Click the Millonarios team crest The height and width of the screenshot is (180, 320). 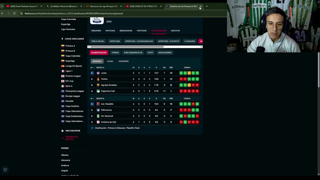pos(98,110)
